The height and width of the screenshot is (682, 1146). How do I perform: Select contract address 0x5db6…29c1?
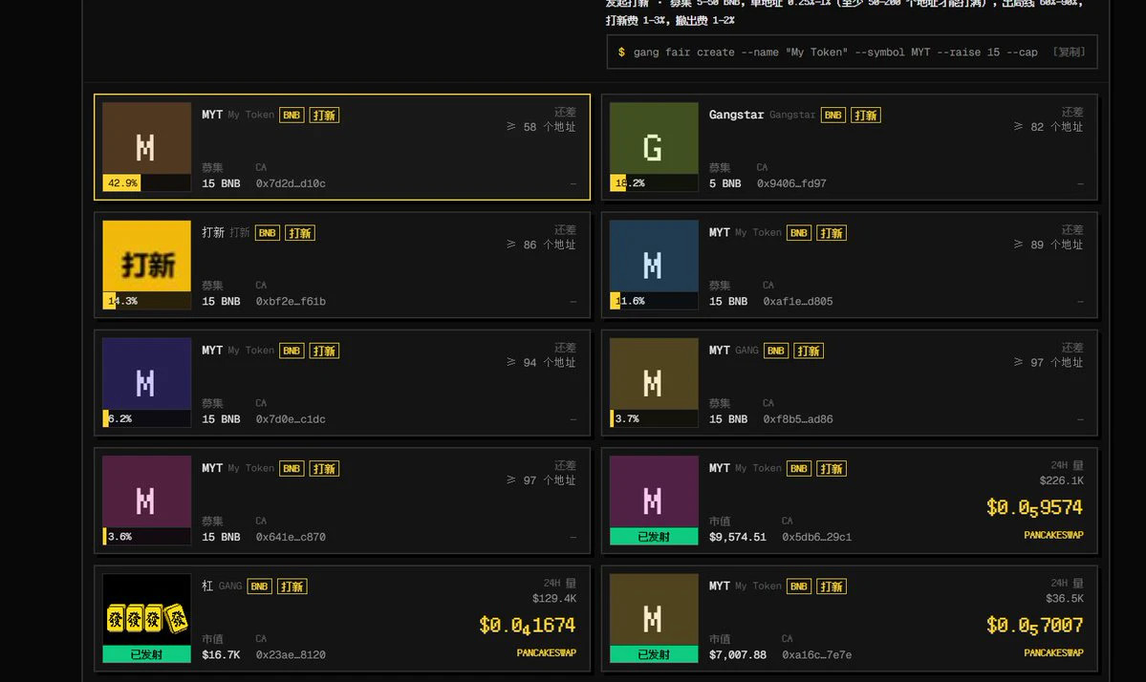pos(817,537)
